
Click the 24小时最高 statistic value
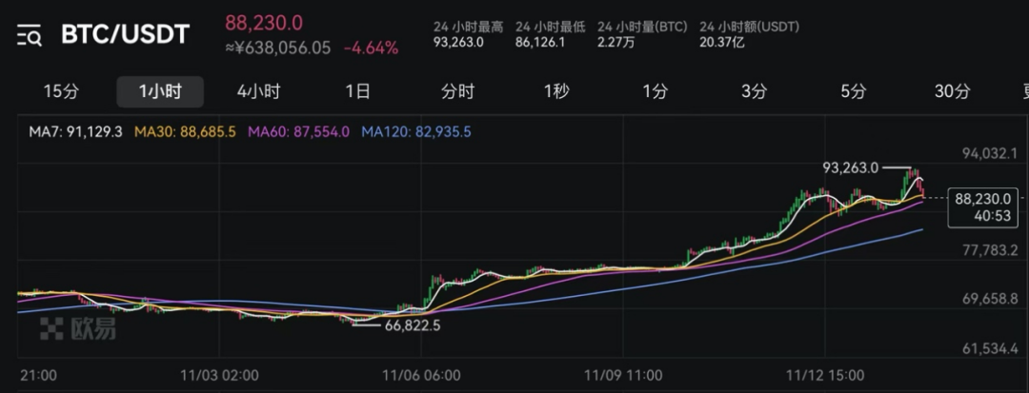(x=458, y=42)
